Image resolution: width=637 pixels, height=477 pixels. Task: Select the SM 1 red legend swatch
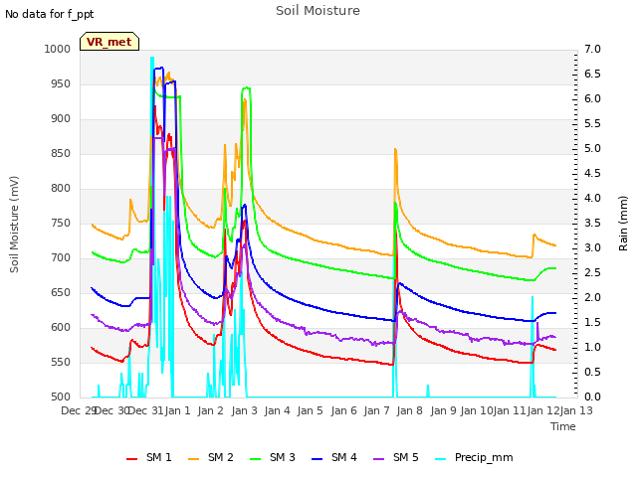pos(132,458)
